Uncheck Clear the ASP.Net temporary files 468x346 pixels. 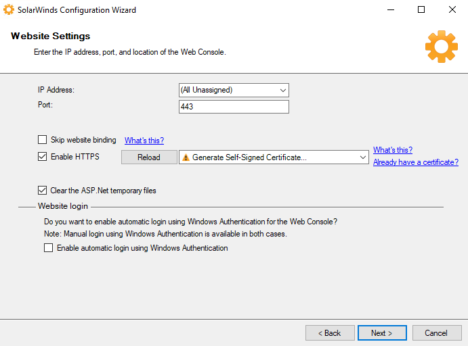(x=43, y=191)
